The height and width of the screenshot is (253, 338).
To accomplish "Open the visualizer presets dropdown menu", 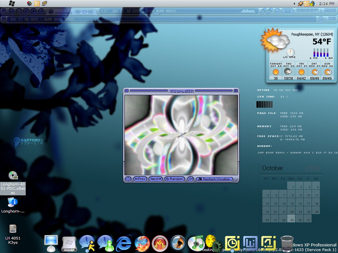I will (190, 179).
